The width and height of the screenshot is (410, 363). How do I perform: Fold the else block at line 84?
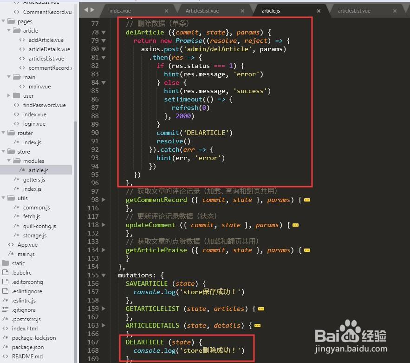[104, 83]
